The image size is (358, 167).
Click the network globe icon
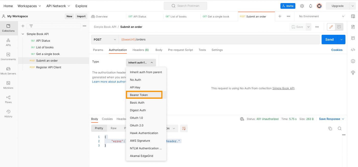tap(242, 119)
